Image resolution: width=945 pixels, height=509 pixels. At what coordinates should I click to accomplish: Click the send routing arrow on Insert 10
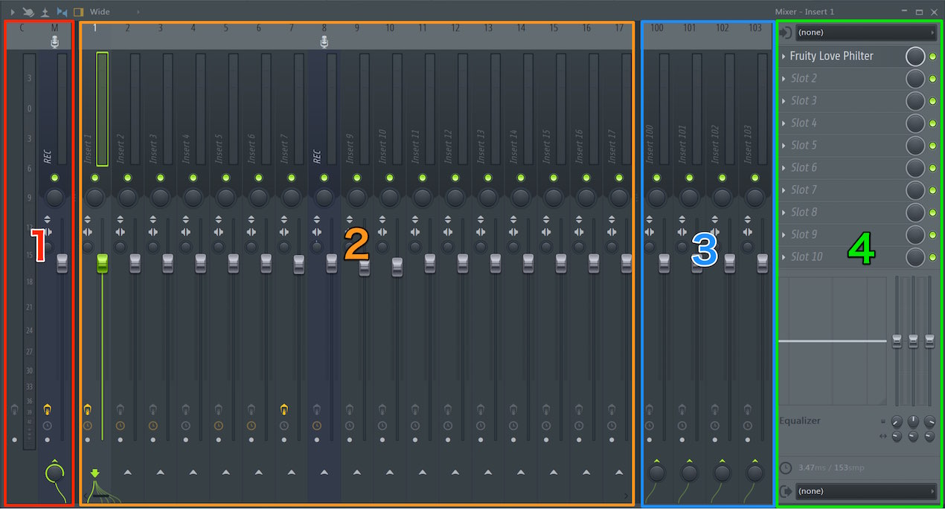tap(389, 472)
